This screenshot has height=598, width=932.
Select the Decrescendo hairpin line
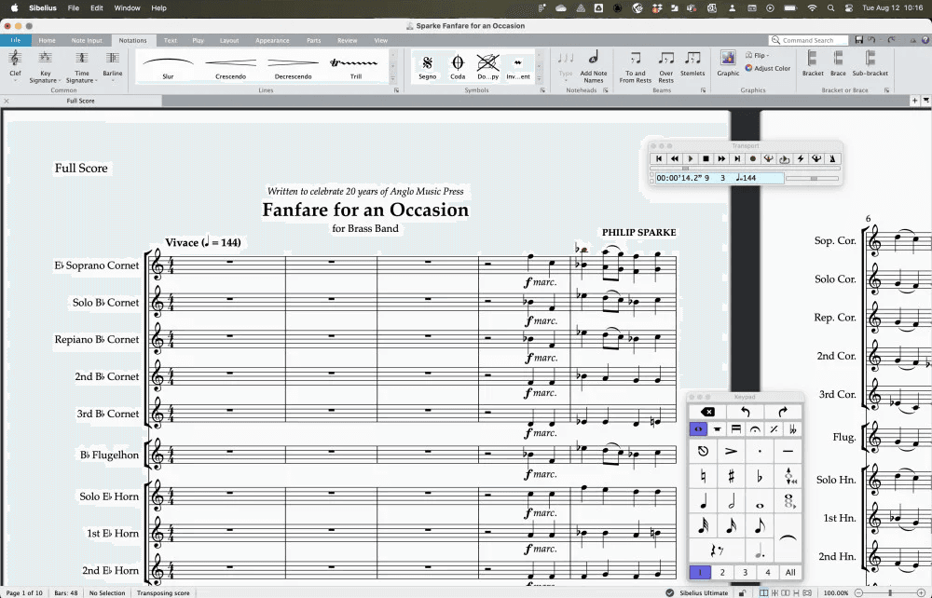tap(293, 66)
